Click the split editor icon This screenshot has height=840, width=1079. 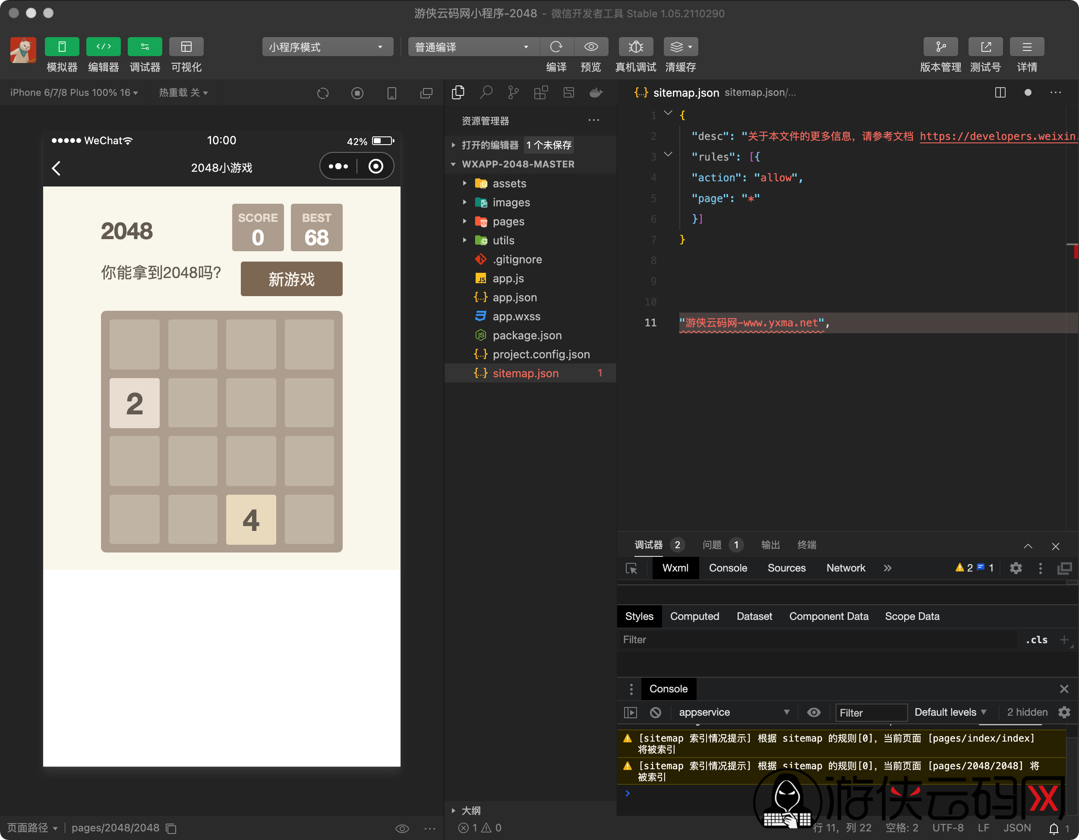coord(1000,92)
